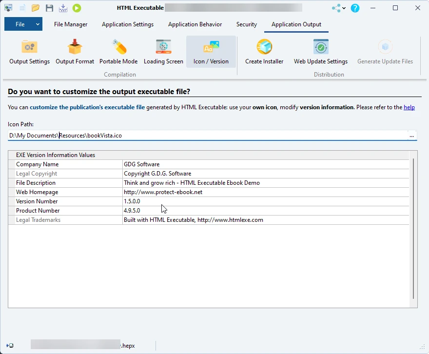This screenshot has height=354, width=429.
Task: Open Web Update Settings
Action: coord(320,52)
